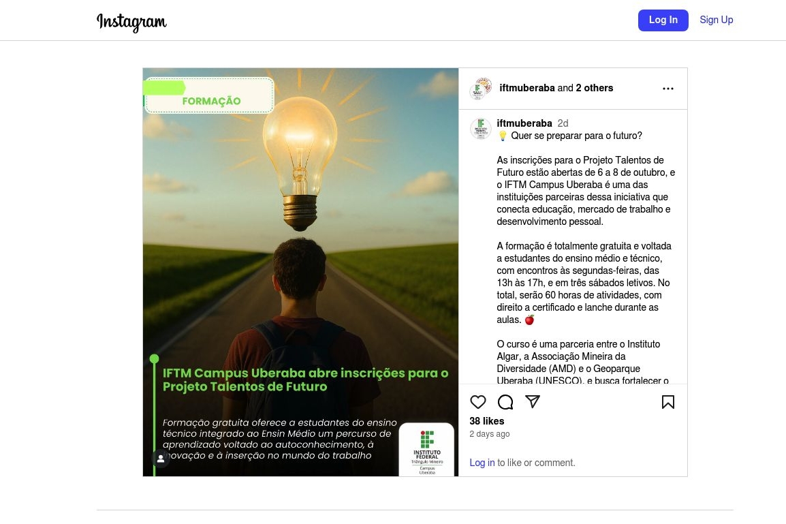
Task: Click the Instagram wordmark logo
Action: click(x=131, y=22)
